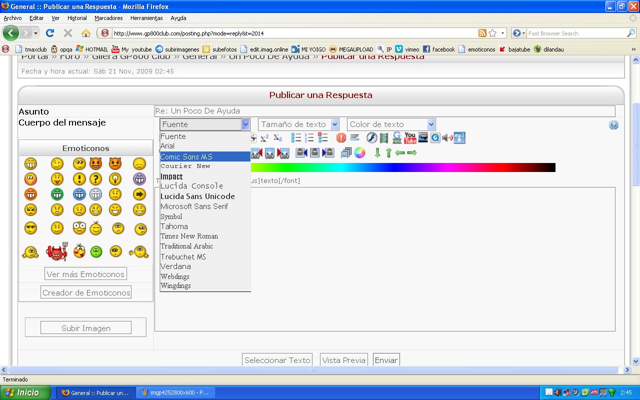Screen dimensions: 640x400
Task: Click the subscript formatting icon
Action: coord(277,138)
